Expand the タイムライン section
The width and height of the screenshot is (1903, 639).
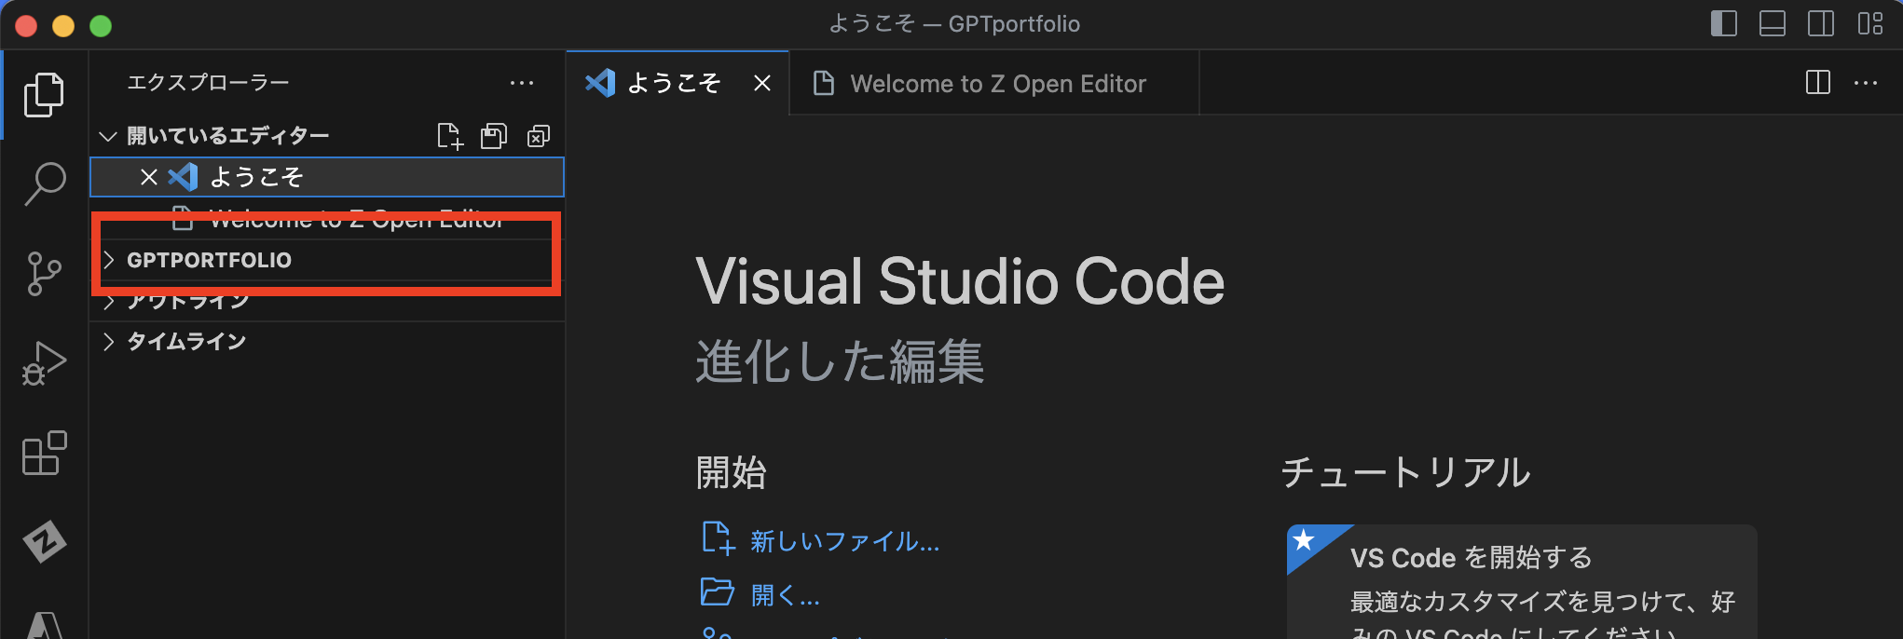point(327,342)
